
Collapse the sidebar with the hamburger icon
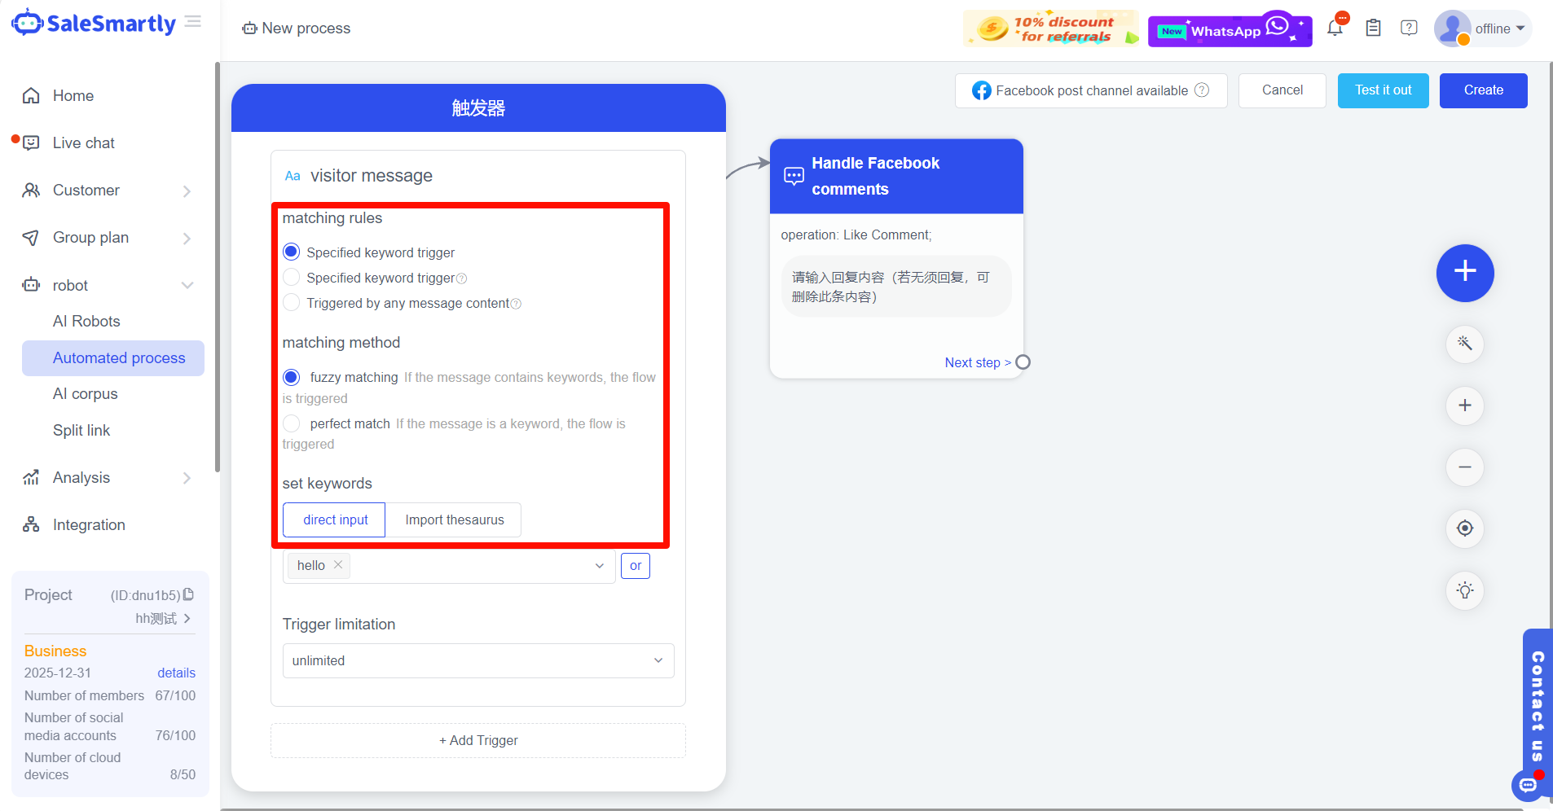click(193, 21)
